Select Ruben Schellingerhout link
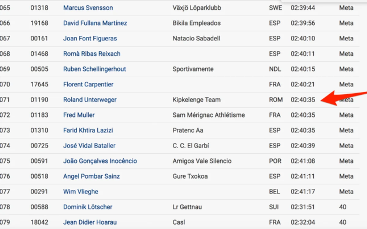Screen dimensions: 367x229 click(95, 69)
